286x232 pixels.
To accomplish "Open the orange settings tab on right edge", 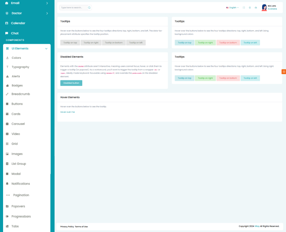I will tap(284, 71).
